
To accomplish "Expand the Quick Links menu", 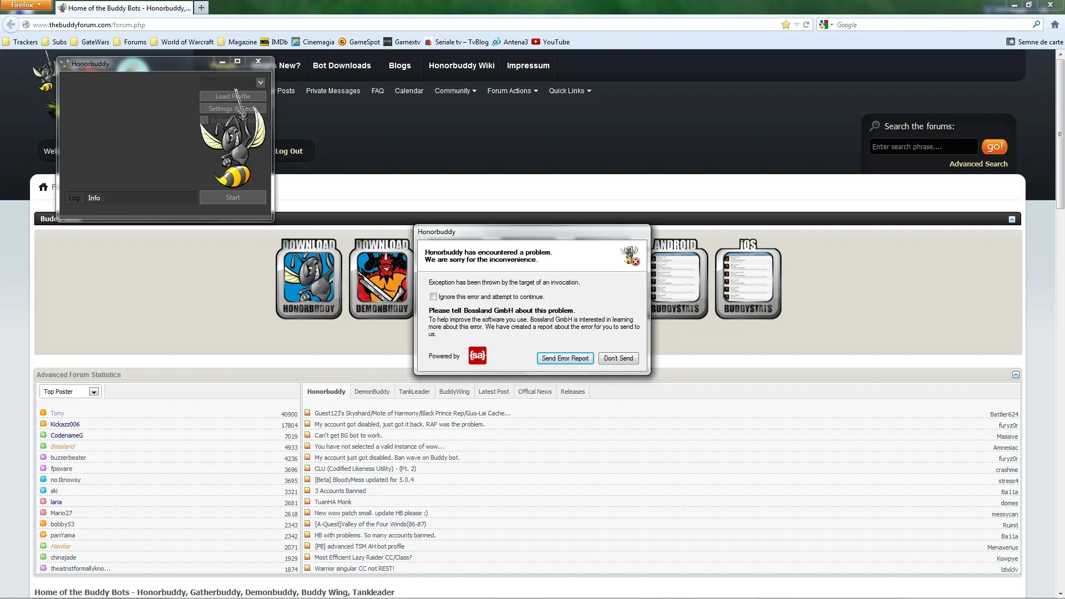I will pos(570,91).
